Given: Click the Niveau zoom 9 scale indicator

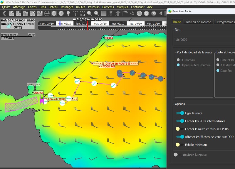Looking at the screenshot, I should click(x=10, y=35).
